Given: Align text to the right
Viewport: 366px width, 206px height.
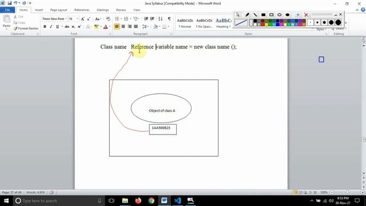Looking at the screenshot, I should pyautogui.click(x=130, y=27).
